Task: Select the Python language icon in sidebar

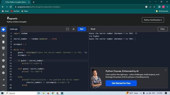Action: point(3,30)
